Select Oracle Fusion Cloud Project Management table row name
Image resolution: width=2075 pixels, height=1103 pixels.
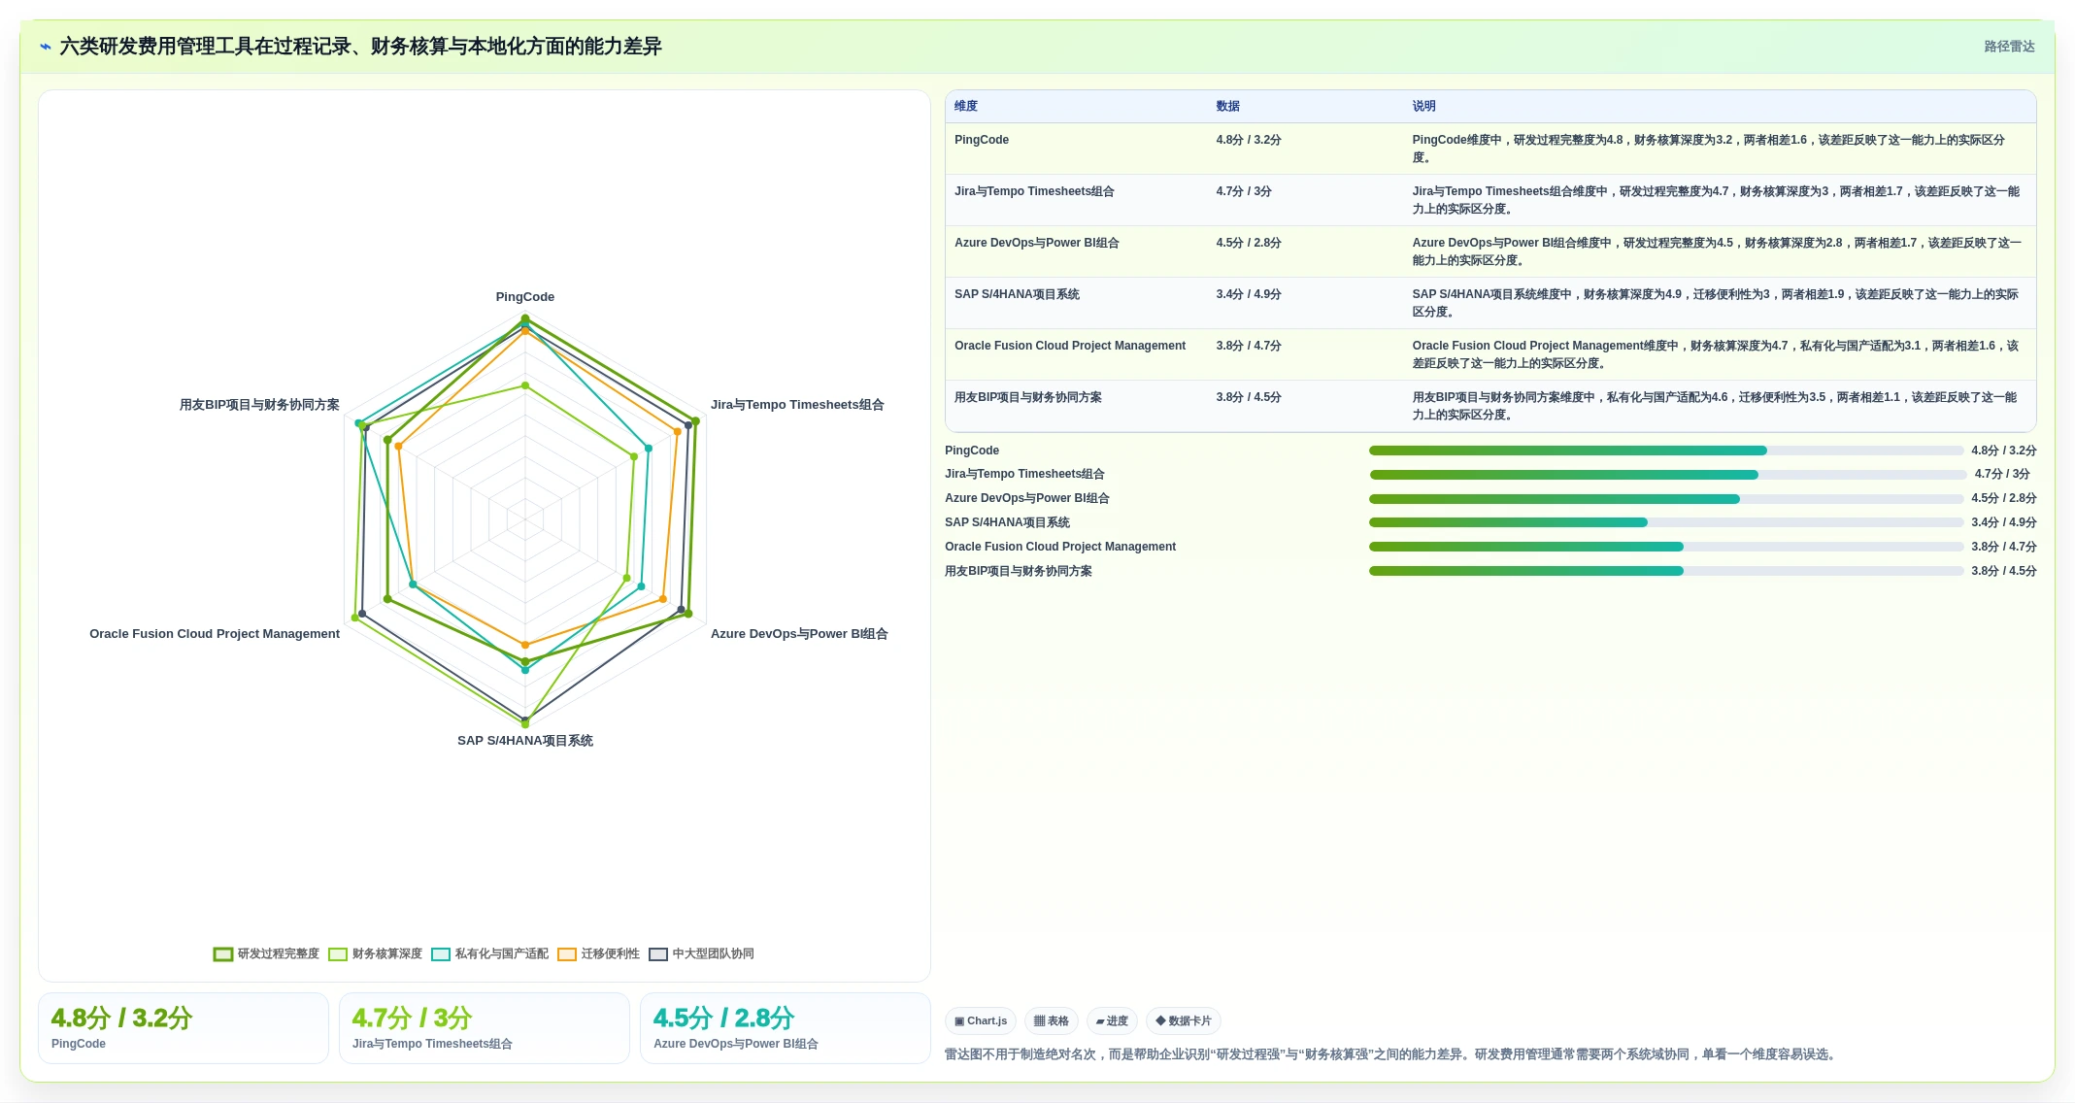tap(1070, 347)
